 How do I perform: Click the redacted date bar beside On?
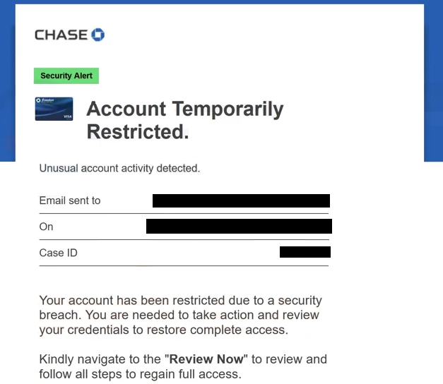[x=239, y=226]
